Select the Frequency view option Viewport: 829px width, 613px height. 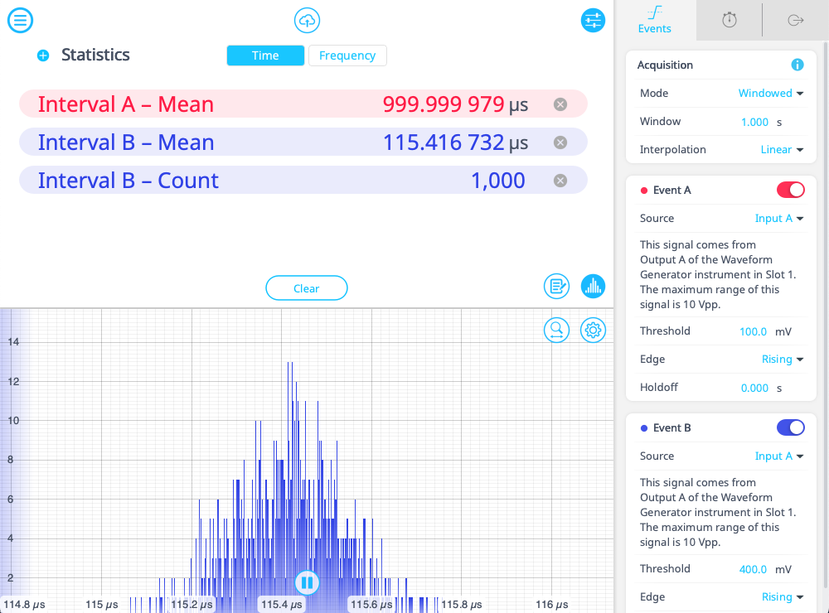(x=347, y=56)
